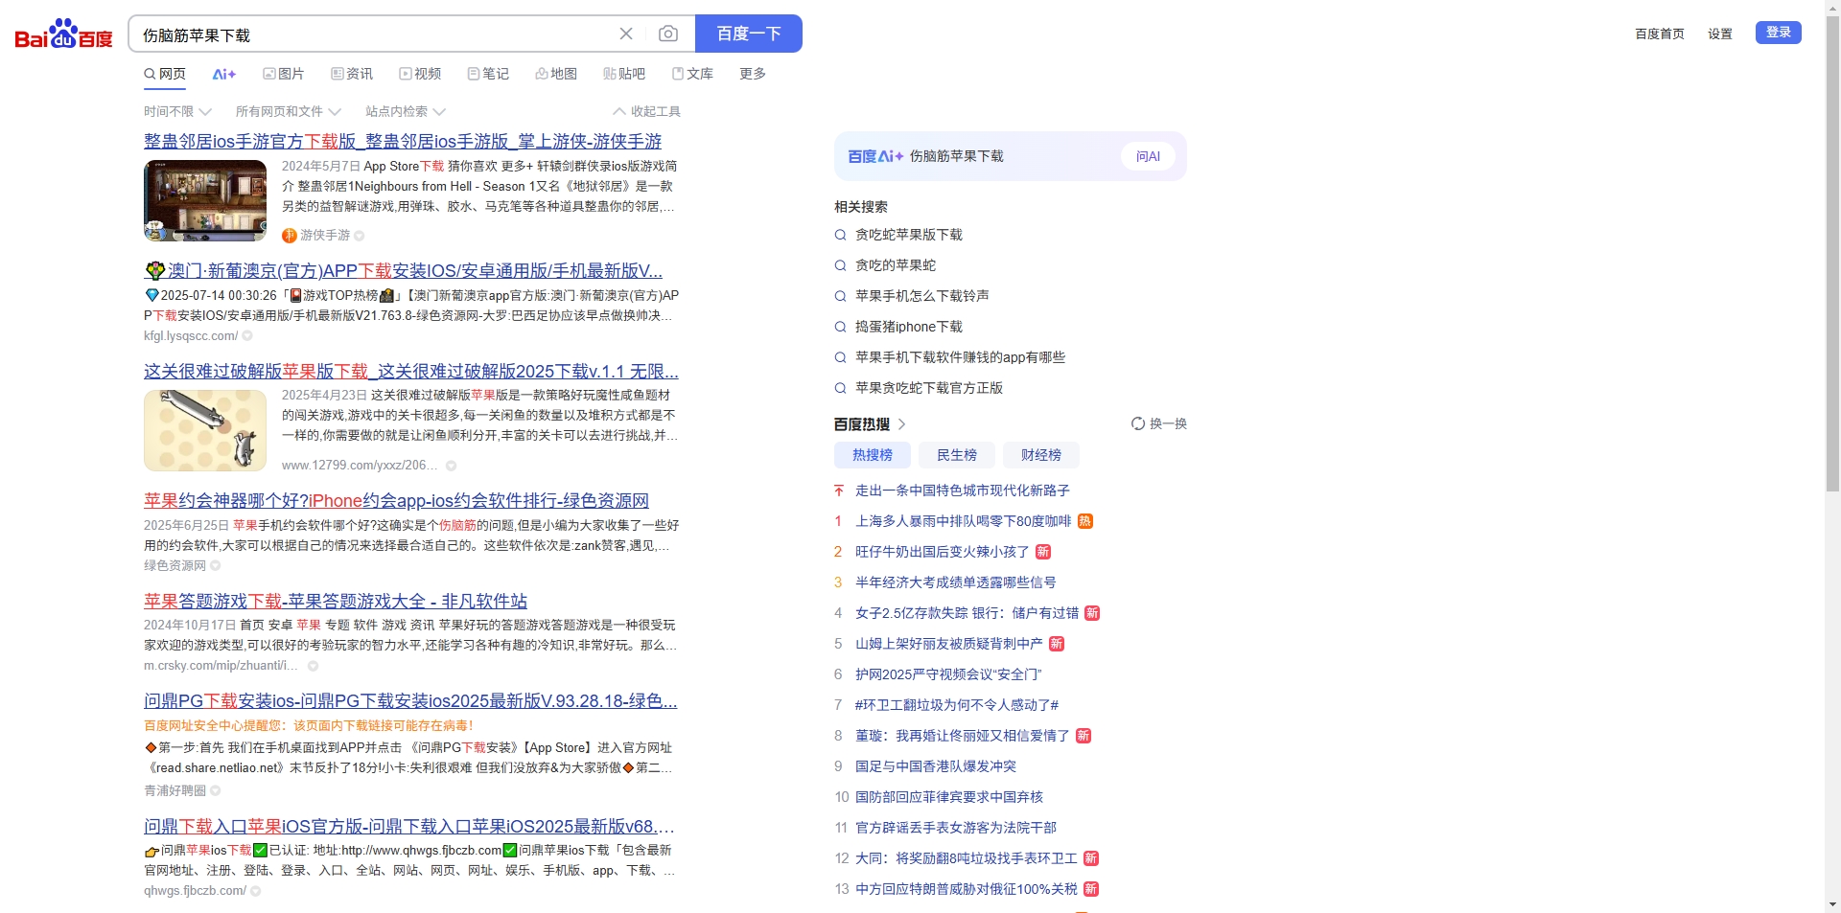Click the icon after 绿色资源网

point(216,566)
